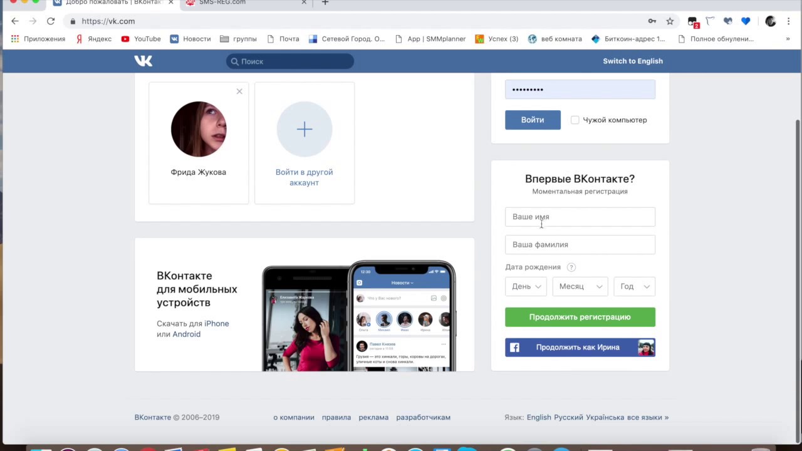The width and height of the screenshot is (802, 451).
Task: Open the реклама footer link
Action: (x=373, y=417)
